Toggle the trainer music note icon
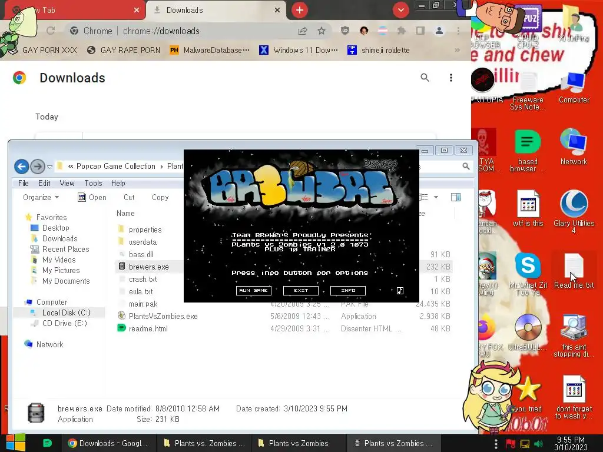The height and width of the screenshot is (452, 603). tap(400, 291)
